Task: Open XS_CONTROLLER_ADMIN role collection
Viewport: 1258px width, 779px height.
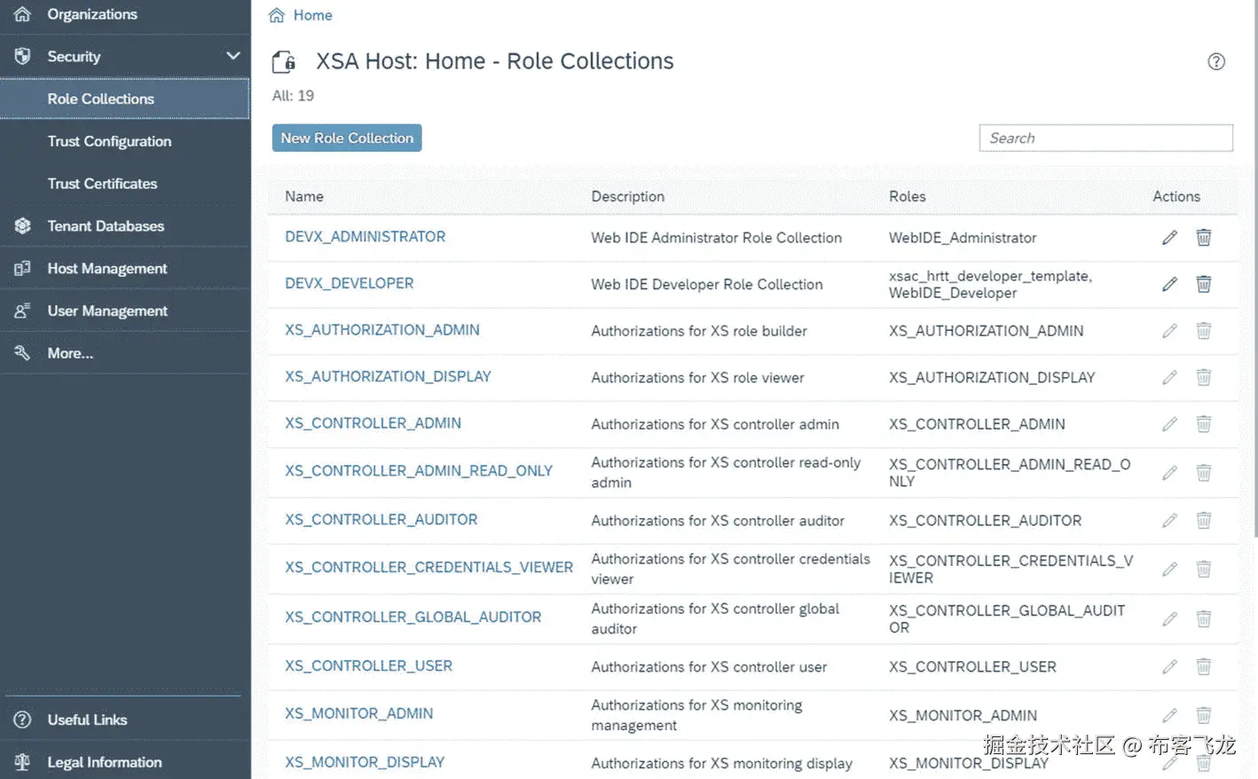Action: click(373, 423)
